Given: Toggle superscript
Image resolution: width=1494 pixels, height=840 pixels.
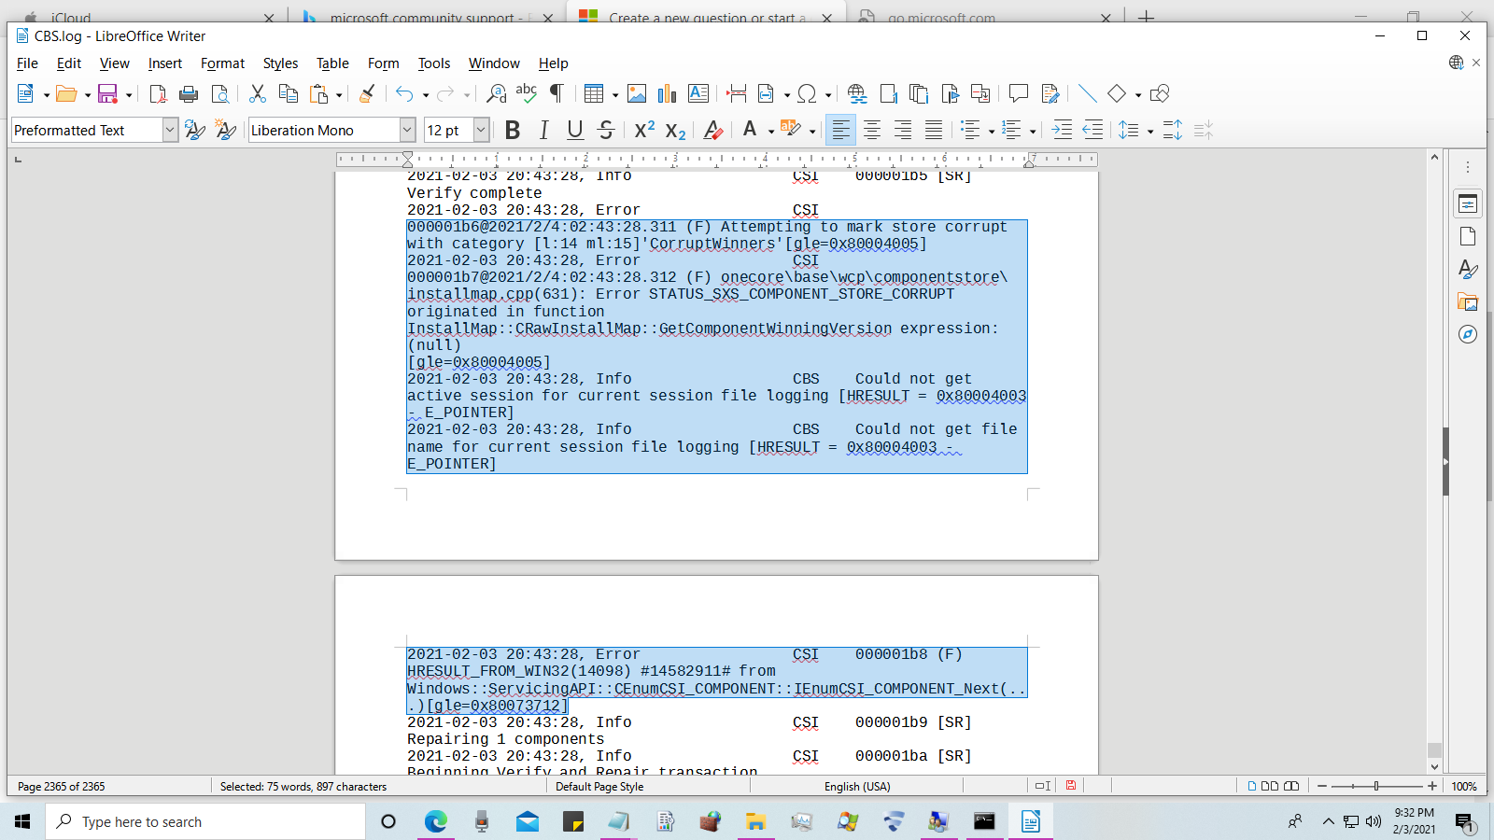Looking at the screenshot, I should tap(644, 130).
